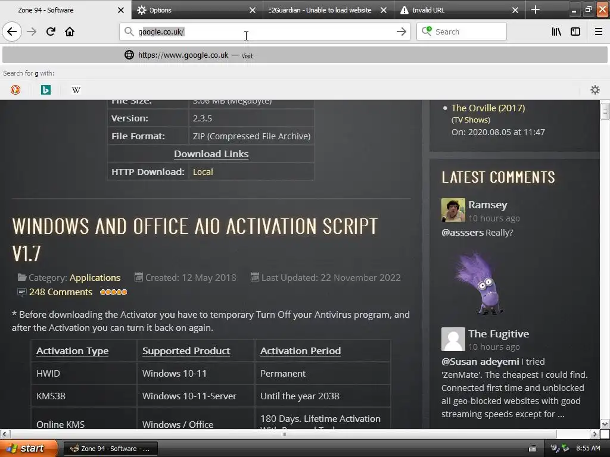The height and width of the screenshot is (457, 610).
Task: Visit the https://www.google.co.uk suggestion
Action: pyautogui.click(x=305, y=55)
